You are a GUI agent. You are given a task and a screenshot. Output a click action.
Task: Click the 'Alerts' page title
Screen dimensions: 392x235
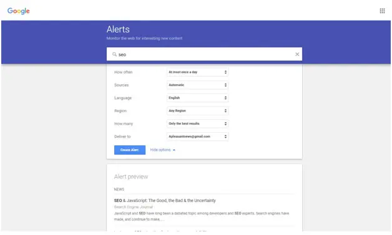pos(118,29)
